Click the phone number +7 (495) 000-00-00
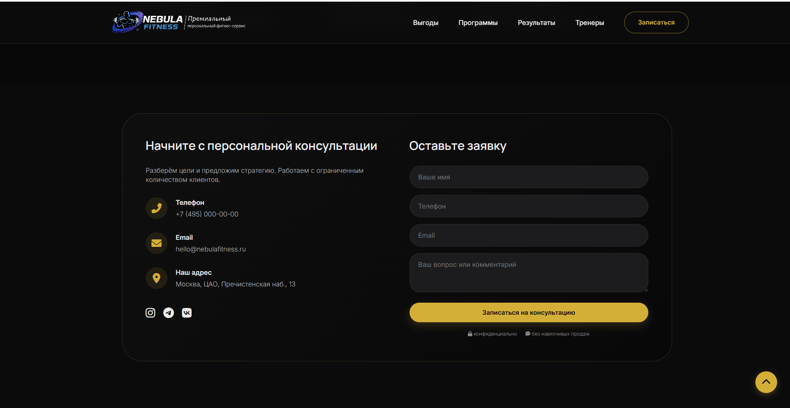Viewport: 790px width, 408px height. click(x=207, y=214)
